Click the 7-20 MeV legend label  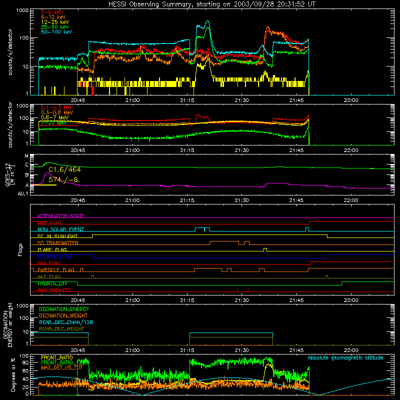(x=53, y=122)
